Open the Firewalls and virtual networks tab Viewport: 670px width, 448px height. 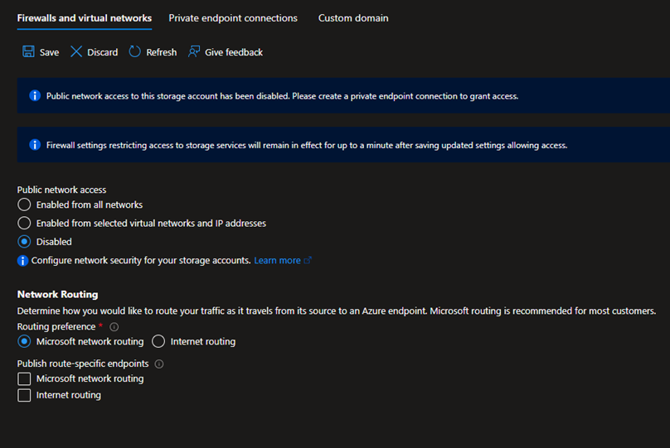85,18
